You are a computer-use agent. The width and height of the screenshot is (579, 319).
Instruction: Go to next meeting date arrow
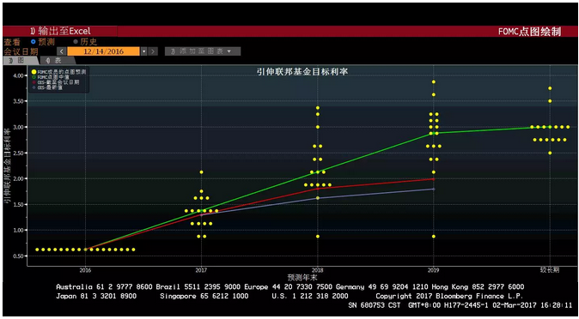click(153, 51)
